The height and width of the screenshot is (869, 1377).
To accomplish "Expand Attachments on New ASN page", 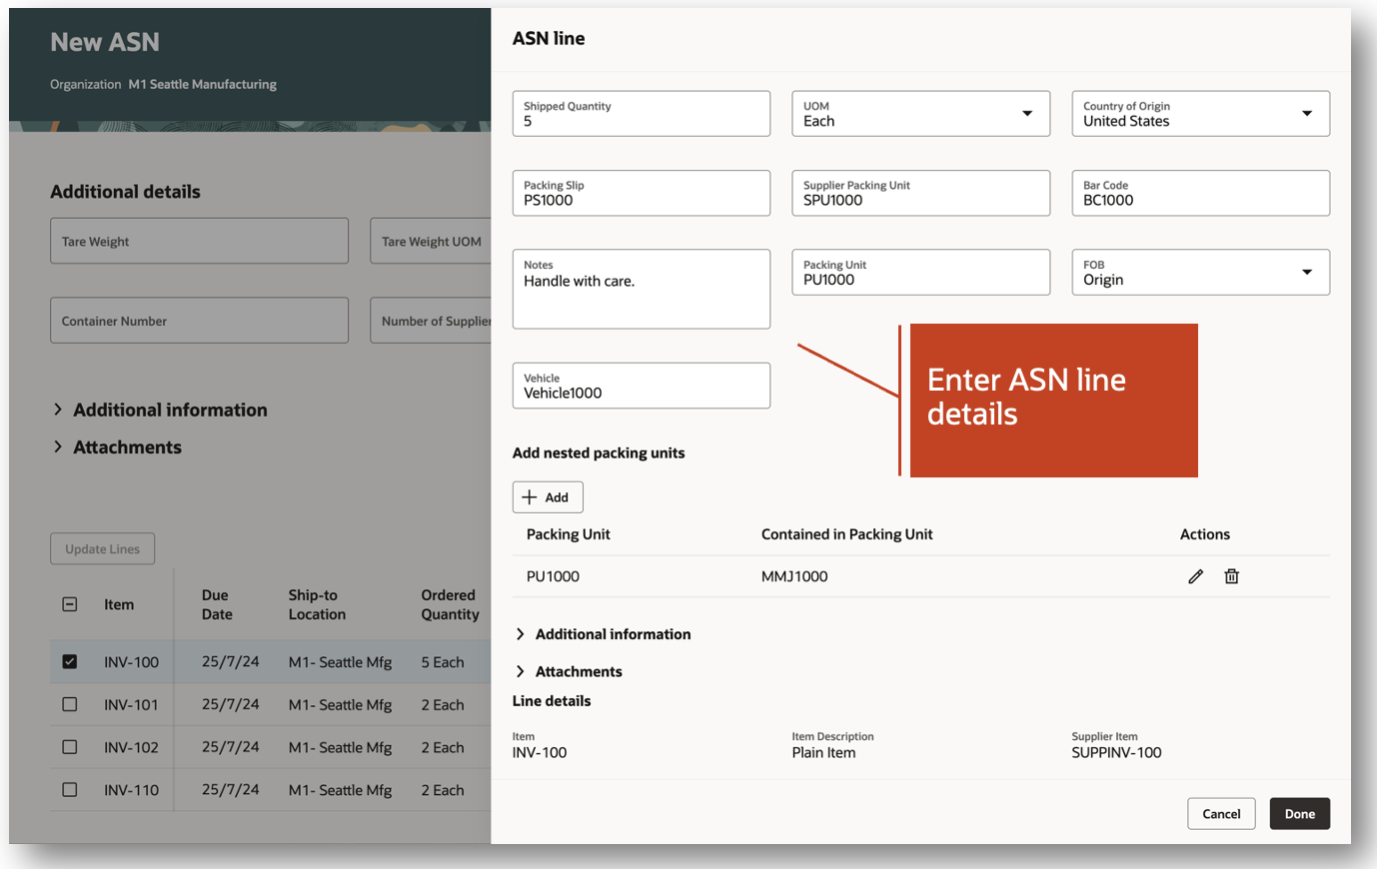I will tap(117, 447).
